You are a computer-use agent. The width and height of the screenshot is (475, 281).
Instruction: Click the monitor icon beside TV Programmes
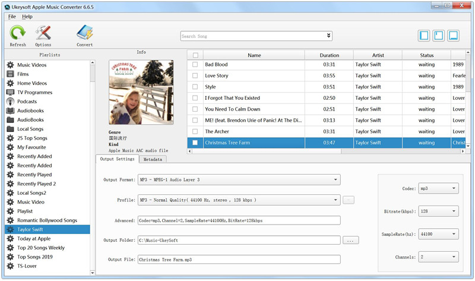click(x=10, y=92)
